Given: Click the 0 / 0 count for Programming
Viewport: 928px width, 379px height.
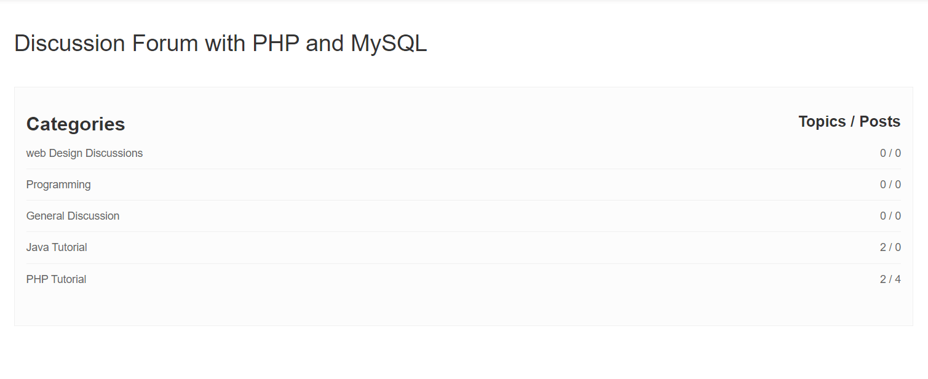Looking at the screenshot, I should click(x=890, y=184).
